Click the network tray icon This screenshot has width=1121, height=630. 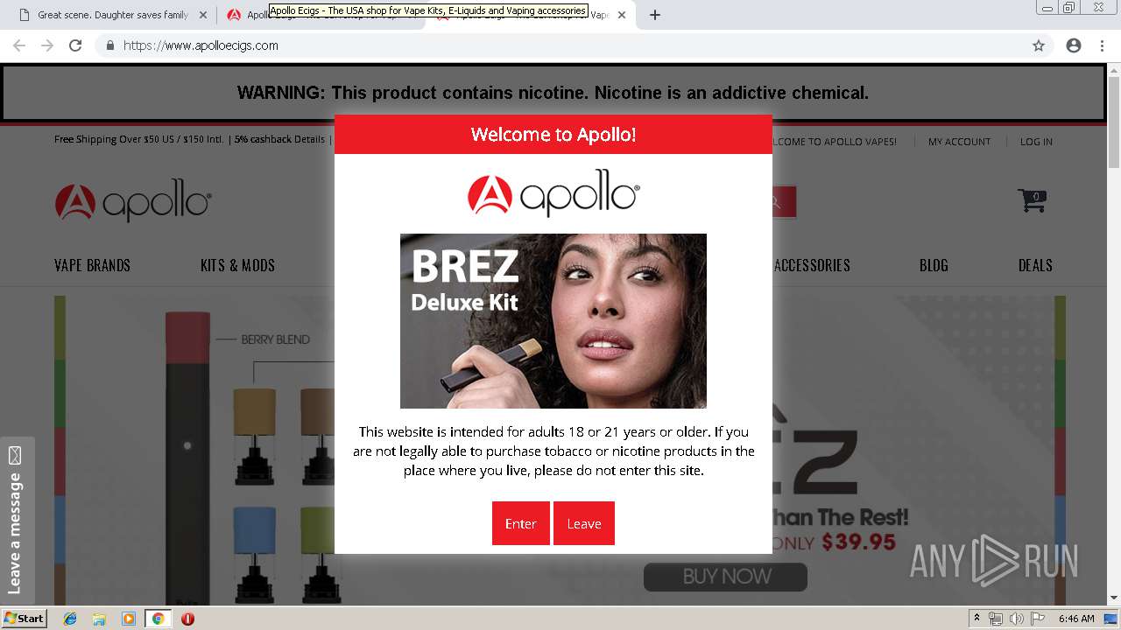tap(996, 619)
